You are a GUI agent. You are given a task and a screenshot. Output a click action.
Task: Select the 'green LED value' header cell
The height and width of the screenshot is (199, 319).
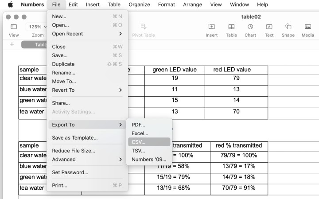pos(175,70)
